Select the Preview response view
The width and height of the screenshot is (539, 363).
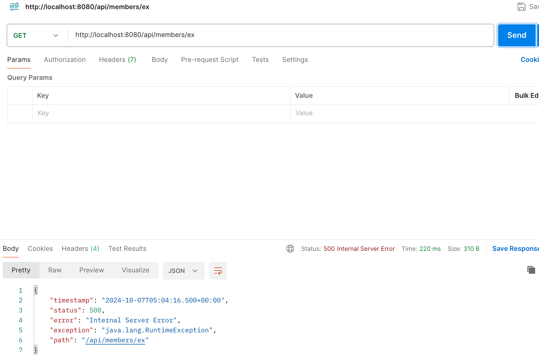pos(91,270)
